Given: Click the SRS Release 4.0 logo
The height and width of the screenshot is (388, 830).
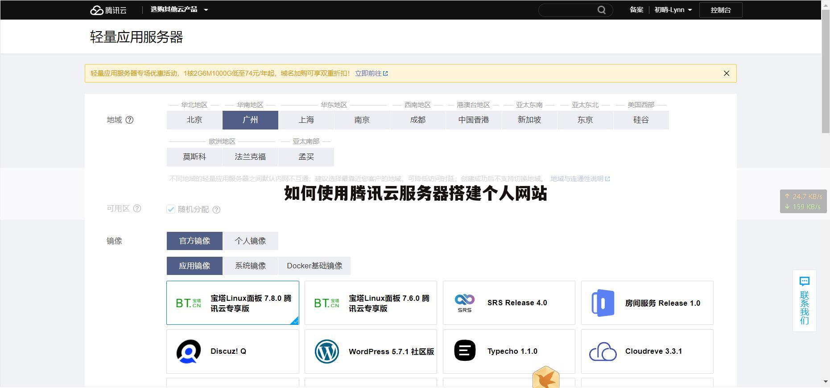Looking at the screenshot, I should [464, 303].
